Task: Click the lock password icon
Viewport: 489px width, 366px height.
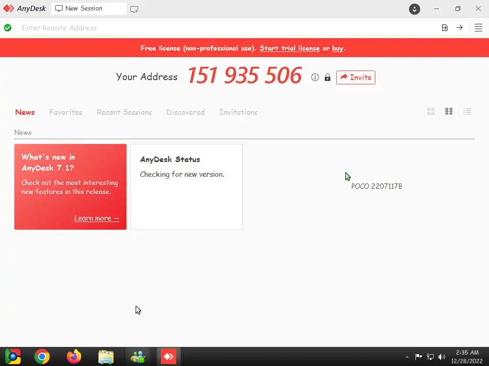Action: (x=328, y=77)
